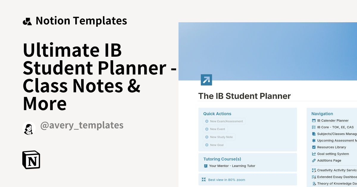
Task: Click the paperclip icon next to Additions Page
Action: click(314, 160)
